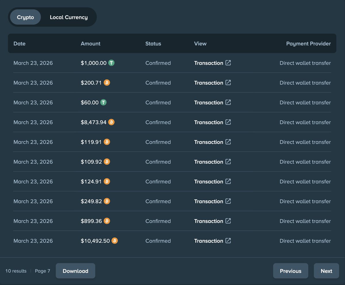This screenshot has height=285, width=345.
Task: Open external link icon in $200.71 row
Action: click(228, 83)
